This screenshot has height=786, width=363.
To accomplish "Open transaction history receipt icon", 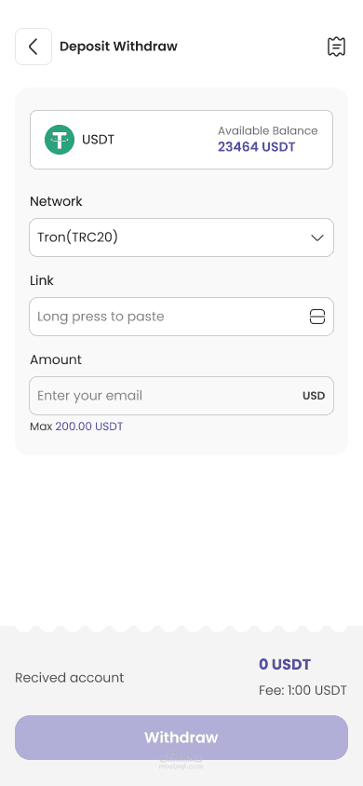I will click(x=336, y=47).
